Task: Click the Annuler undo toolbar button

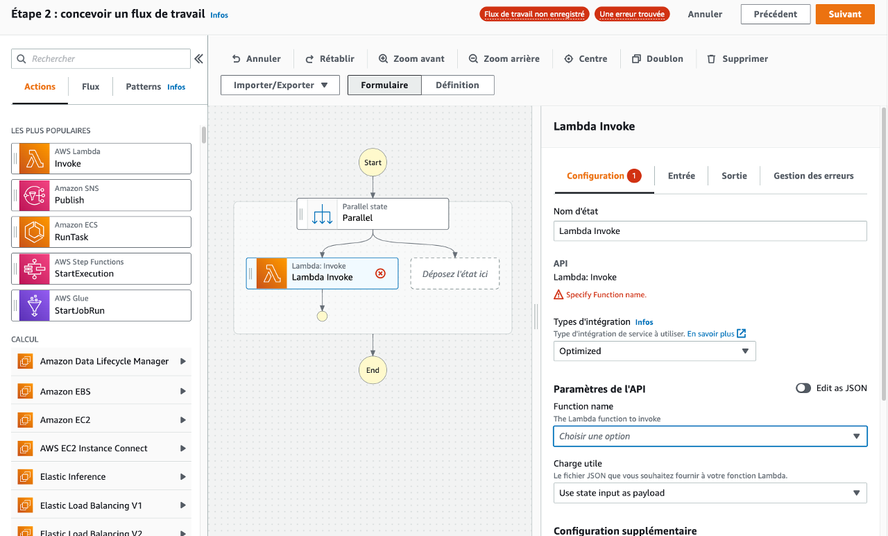Action: pyautogui.click(x=256, y=59)
